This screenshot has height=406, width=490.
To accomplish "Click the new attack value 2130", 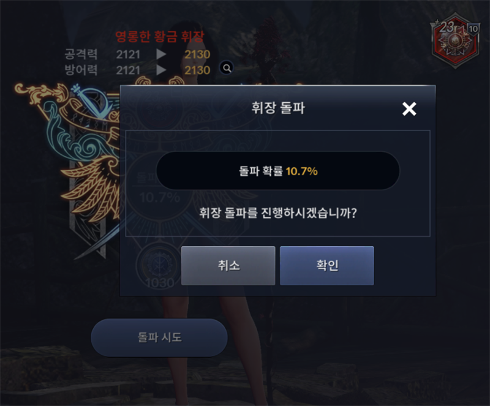I will (197, 55).
